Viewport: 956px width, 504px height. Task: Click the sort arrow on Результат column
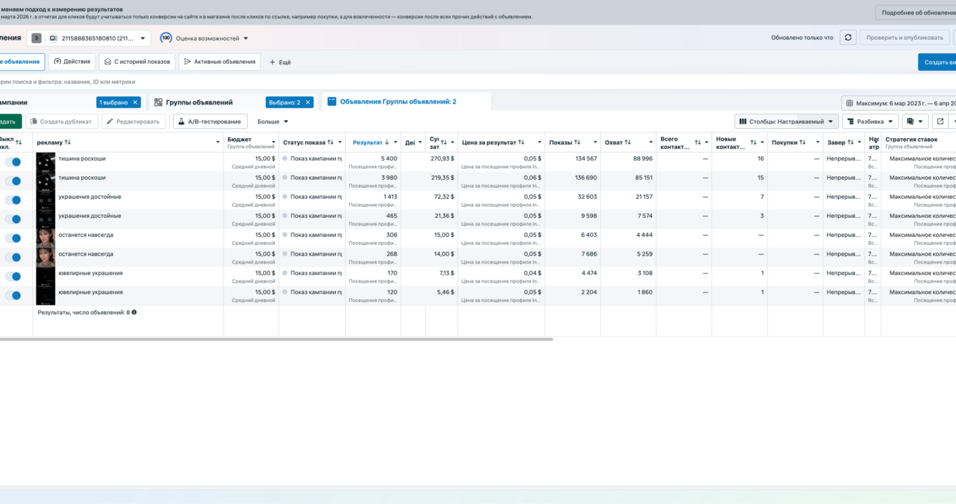tap(387, 142)
